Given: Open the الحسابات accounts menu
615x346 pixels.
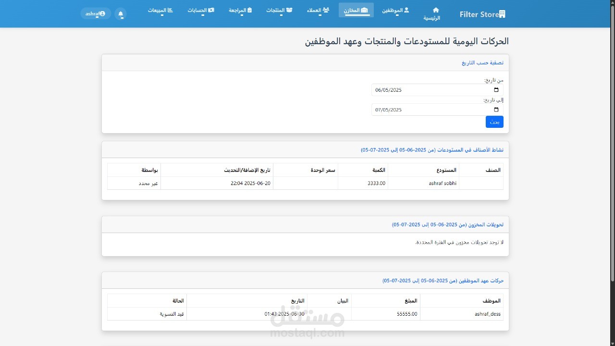Looking at the screenshot, I should 201,10.
